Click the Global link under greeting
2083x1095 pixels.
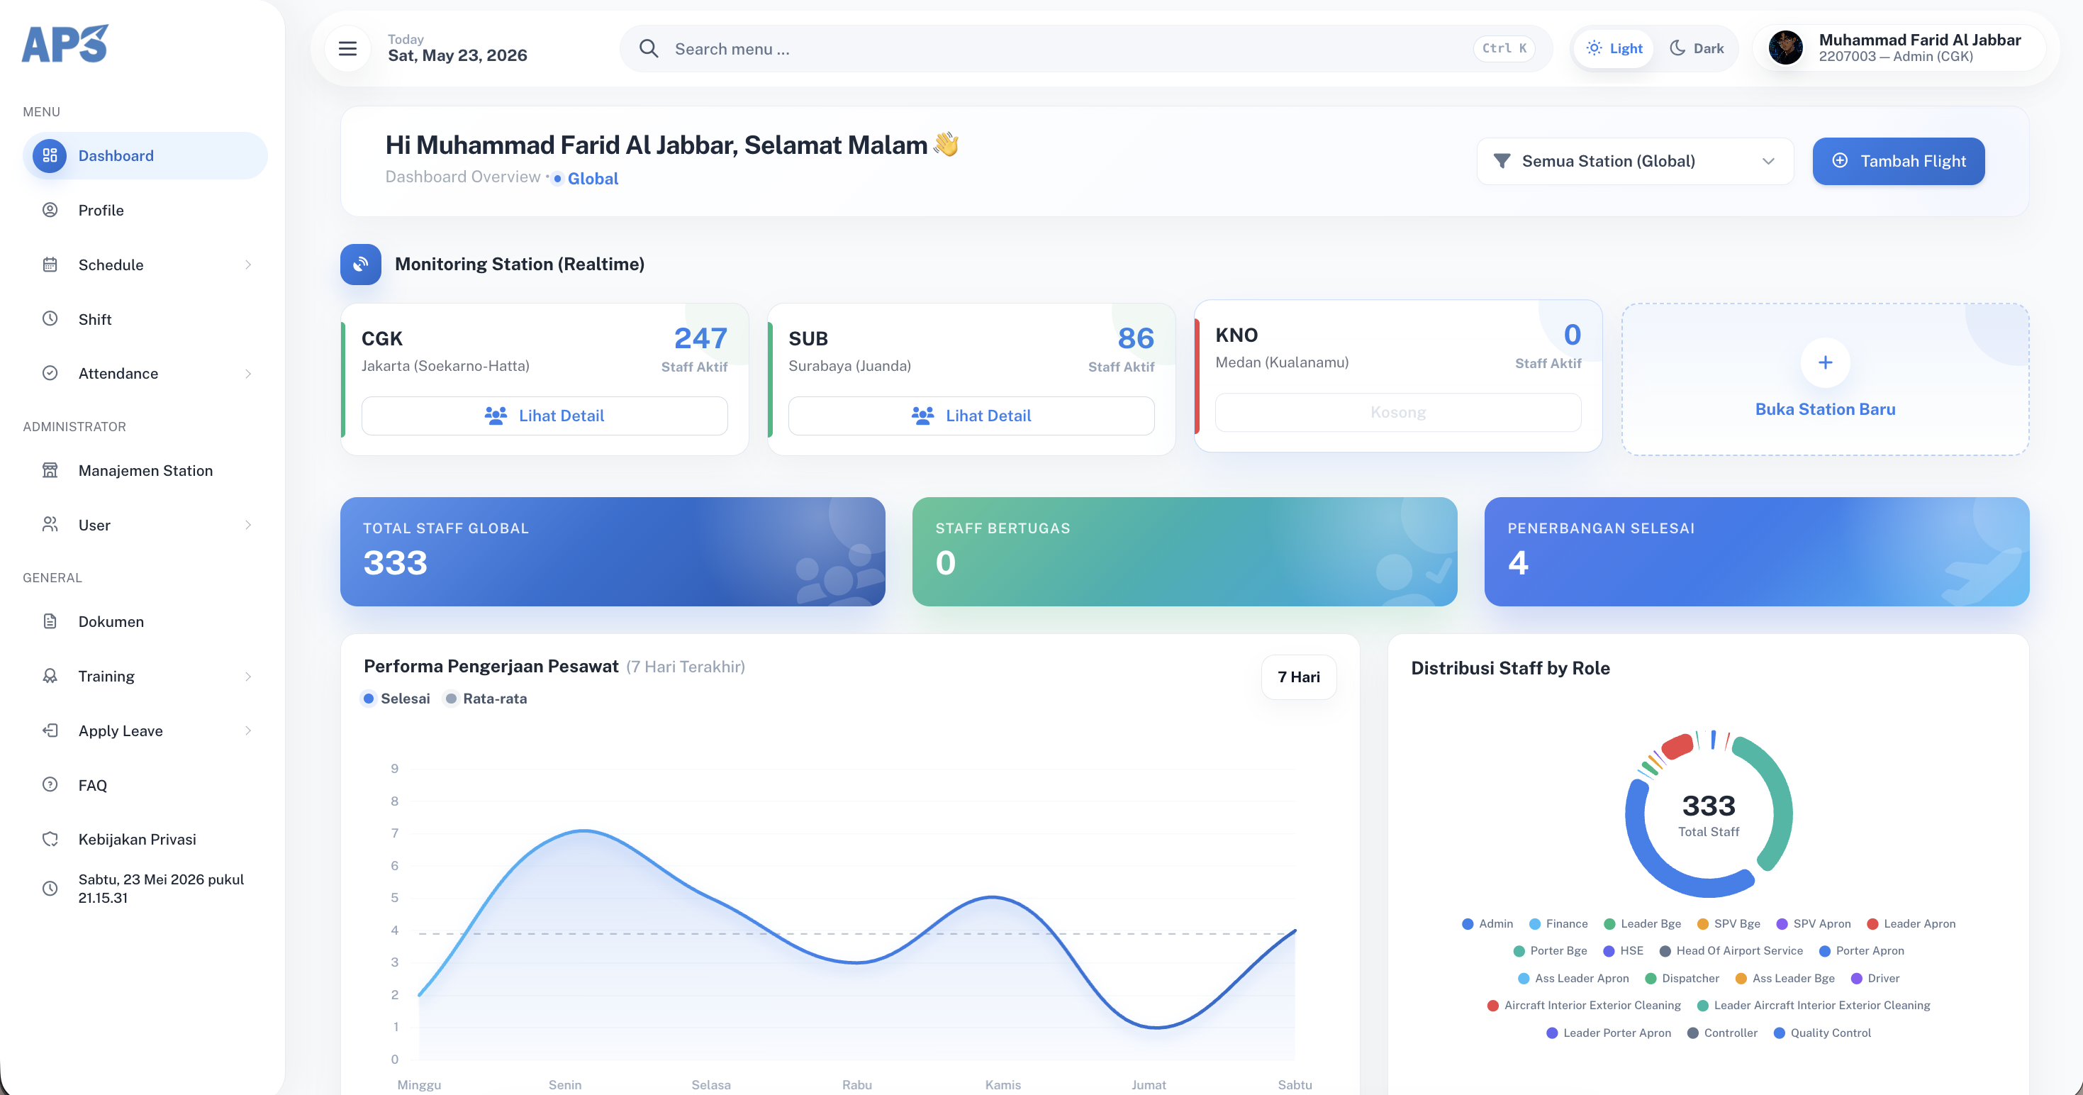click(x=593, y=179)
